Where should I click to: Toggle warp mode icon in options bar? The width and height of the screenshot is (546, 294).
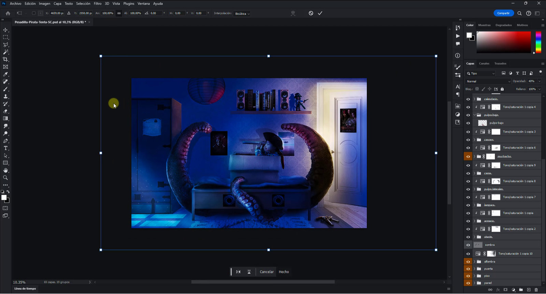[x=293, y=13]
